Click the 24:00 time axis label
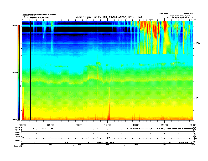 [193, 125]
